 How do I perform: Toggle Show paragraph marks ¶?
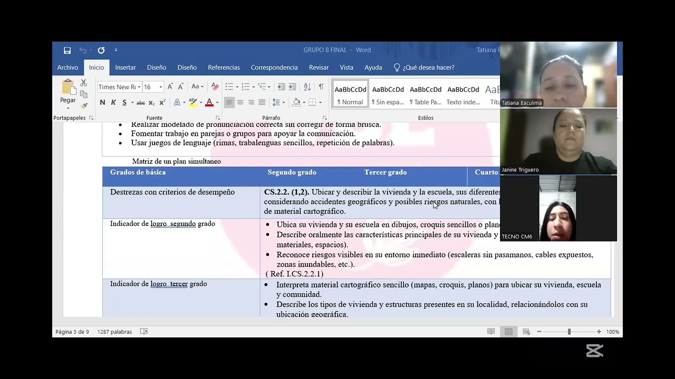pyautogui.click(x=321, y=87)
